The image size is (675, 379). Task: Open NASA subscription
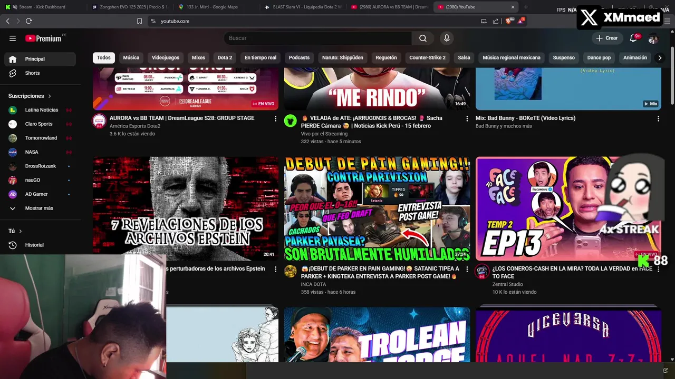click(40, 152)
